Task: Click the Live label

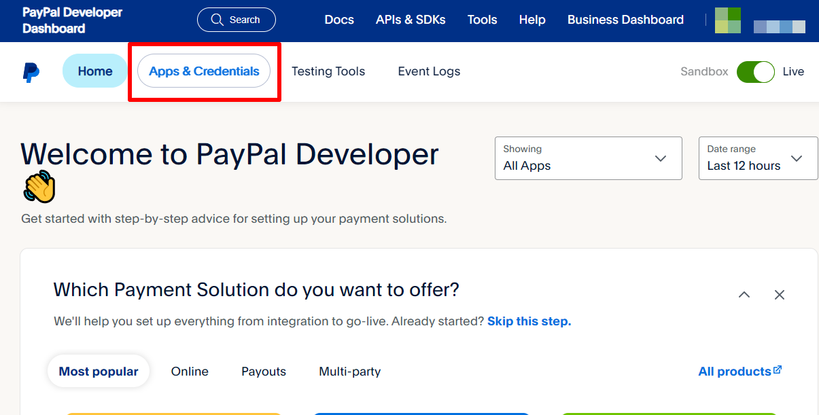Action: [793, 71]
